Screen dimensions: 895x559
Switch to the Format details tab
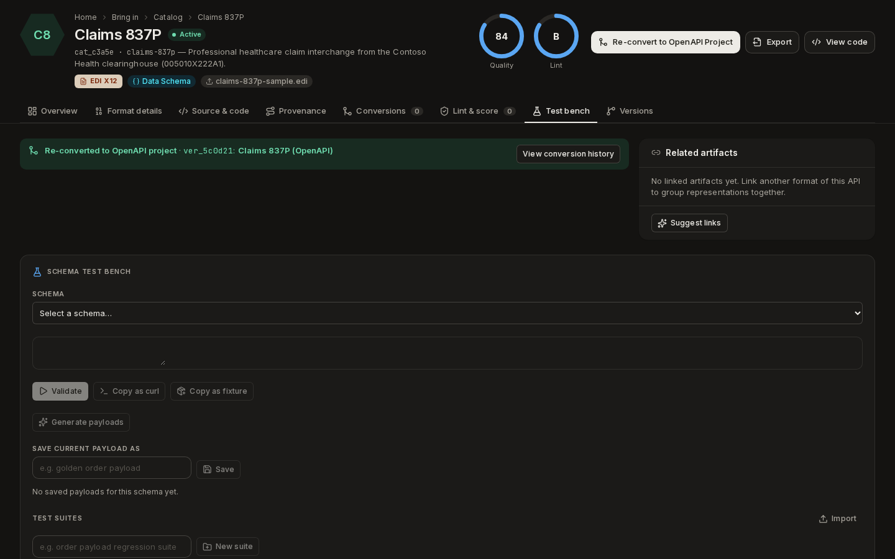129,111
